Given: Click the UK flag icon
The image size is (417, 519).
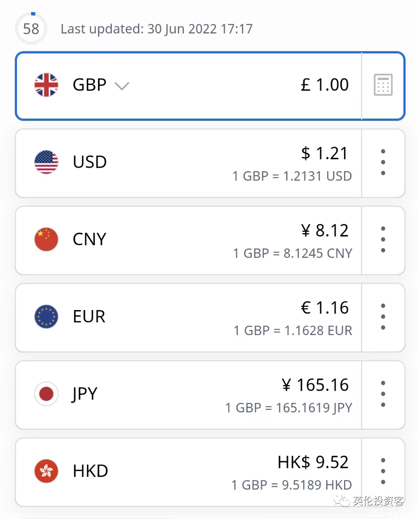Looking at the screenshot, I should pyautogui.click(x=46, y=85).
